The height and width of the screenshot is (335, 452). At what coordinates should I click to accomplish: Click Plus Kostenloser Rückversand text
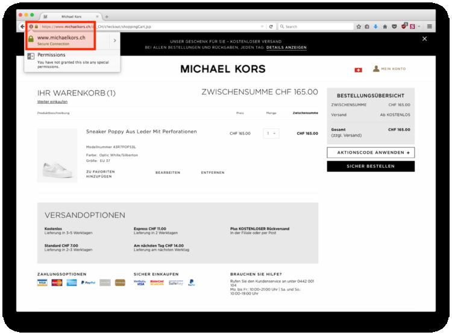coord(260,229)
